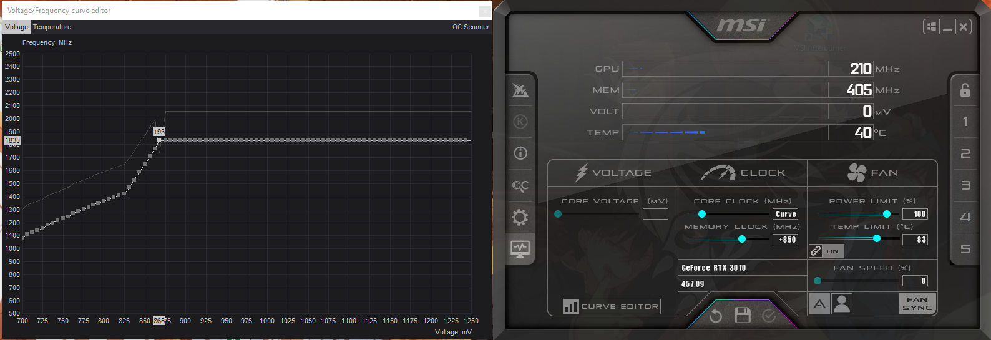Adjust the memory clock slider handle
This screenshot has height=340, width=991.
[x=742, y=240]
